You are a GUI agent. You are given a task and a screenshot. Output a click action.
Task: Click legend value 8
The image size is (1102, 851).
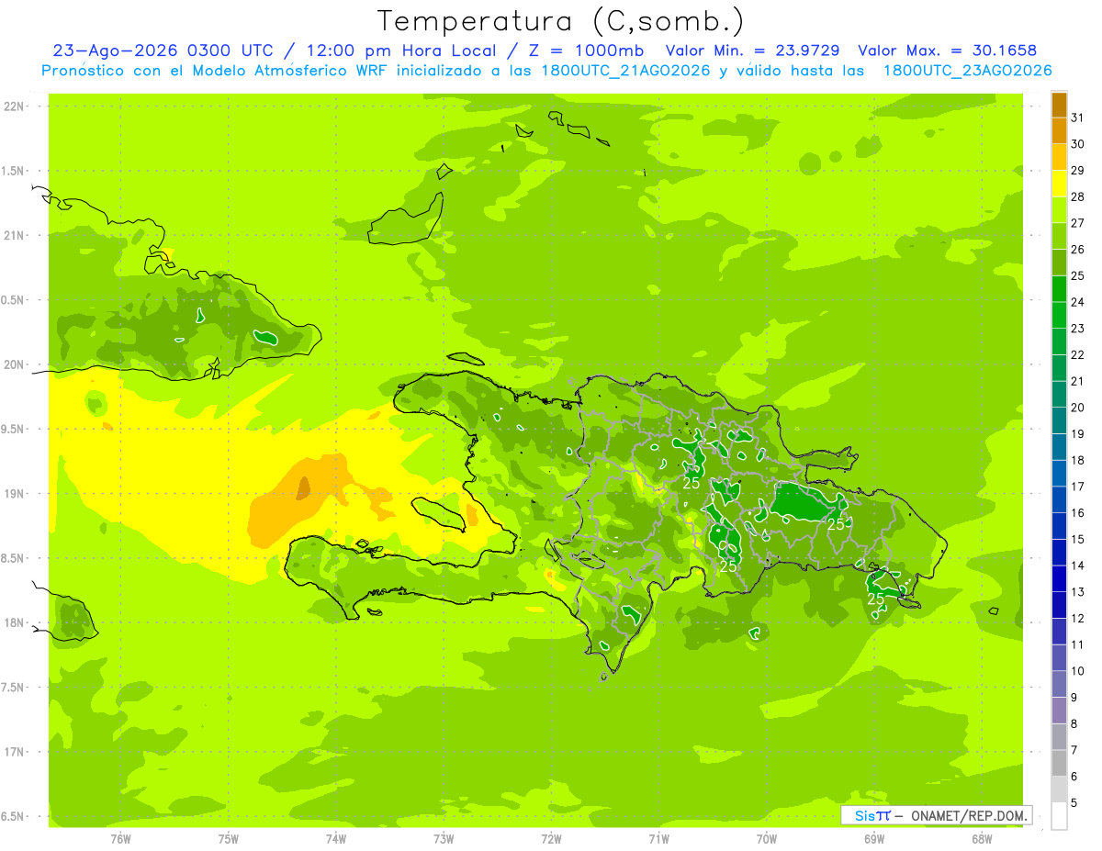1074,724
